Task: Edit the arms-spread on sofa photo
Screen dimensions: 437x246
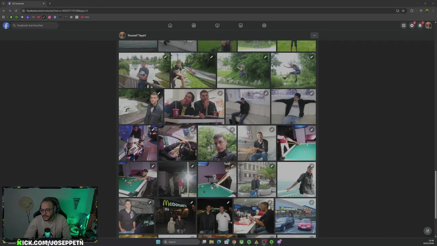Action: click(x=311, y=93)
